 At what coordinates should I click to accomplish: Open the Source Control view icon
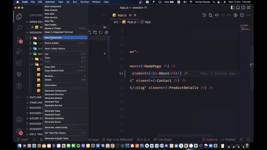(x=19, y=40)
